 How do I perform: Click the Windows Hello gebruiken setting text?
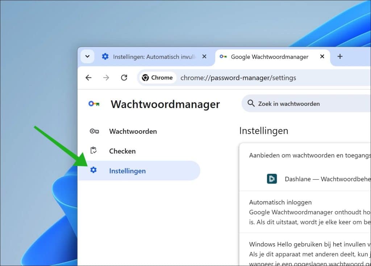click(310, 244)
